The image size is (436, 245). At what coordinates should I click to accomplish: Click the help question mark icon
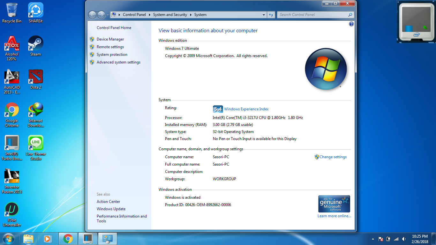tap(351, 24)
